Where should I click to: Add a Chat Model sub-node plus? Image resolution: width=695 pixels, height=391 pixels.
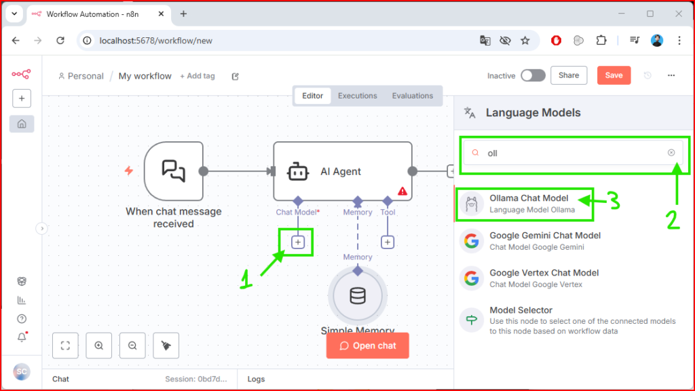pyautogui.click(x=298, y=242)
